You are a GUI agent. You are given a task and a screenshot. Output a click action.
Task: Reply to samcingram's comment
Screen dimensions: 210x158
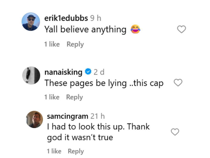click(76, 151)
